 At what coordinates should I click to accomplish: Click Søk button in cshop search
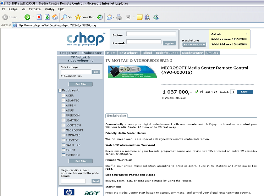click(x=96, y=72)
